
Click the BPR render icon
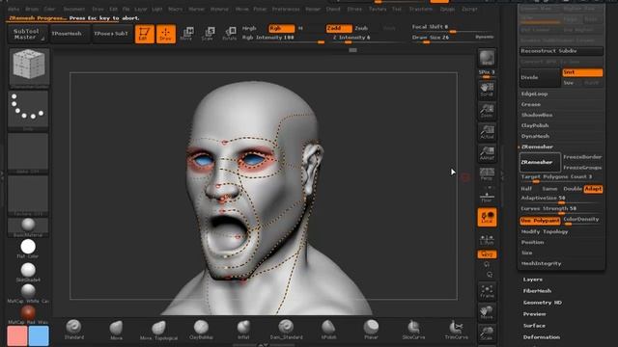coord(487,58)
